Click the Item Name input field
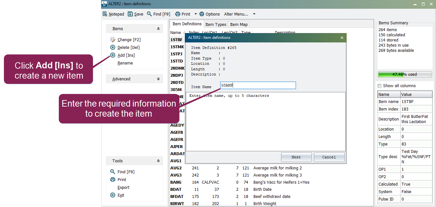 pyautogui.click(x=258, y=86)
